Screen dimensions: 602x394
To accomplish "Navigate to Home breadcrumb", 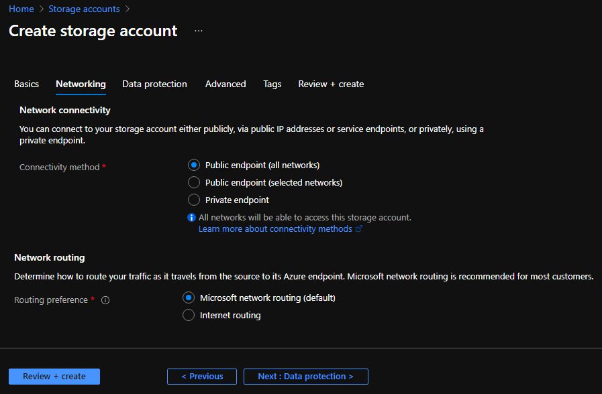I will pos(21,9).
